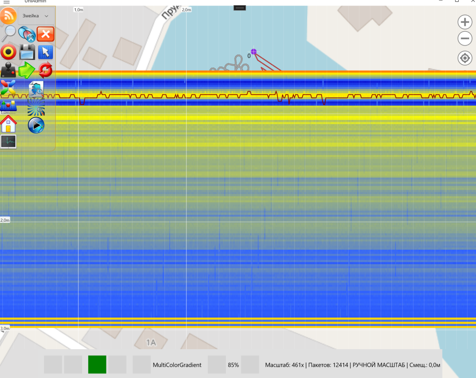476x378 pixels.
Task: Zoom in with the plus button
Action: click(465, 22)
